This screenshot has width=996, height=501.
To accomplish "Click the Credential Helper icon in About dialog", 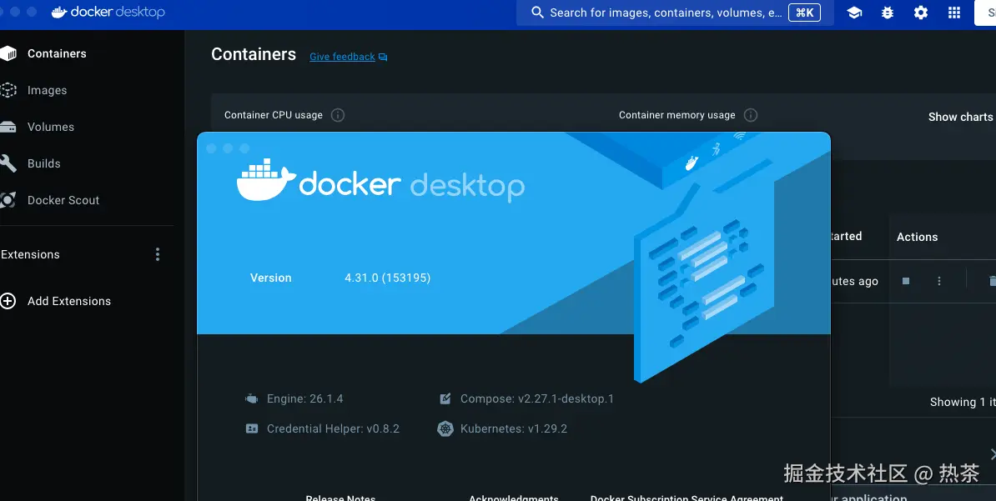I will point(252,428).
